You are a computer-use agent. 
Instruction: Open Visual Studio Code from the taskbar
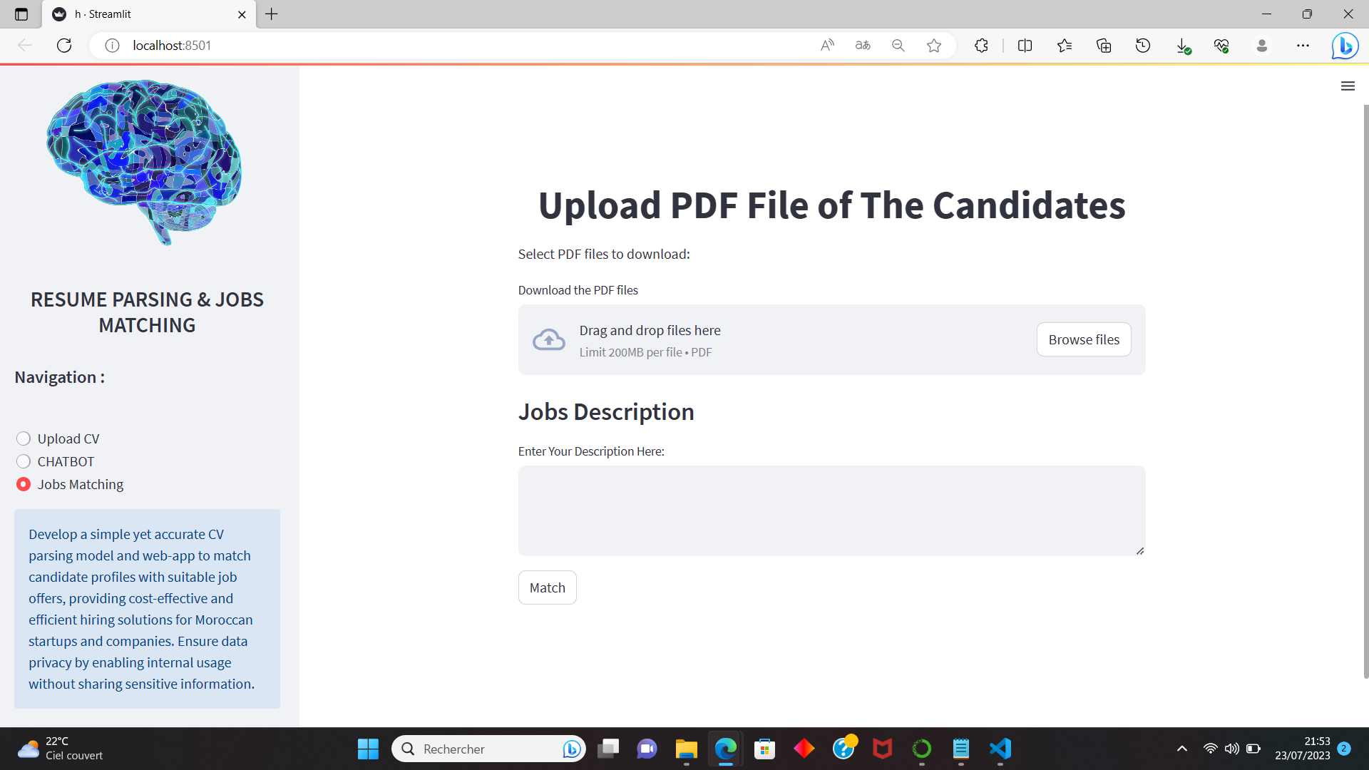1000,749
